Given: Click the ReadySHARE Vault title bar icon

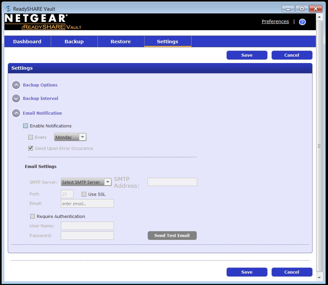Looking at the screenshot, I should coord(8,9).
